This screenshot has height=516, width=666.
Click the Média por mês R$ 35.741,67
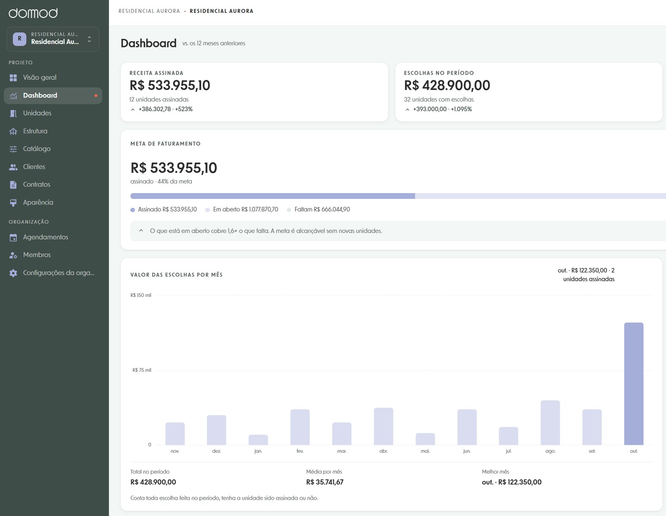[x=325, y=482]
